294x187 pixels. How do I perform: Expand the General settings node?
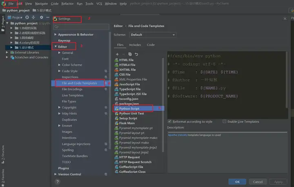click(x=59, y=53)
